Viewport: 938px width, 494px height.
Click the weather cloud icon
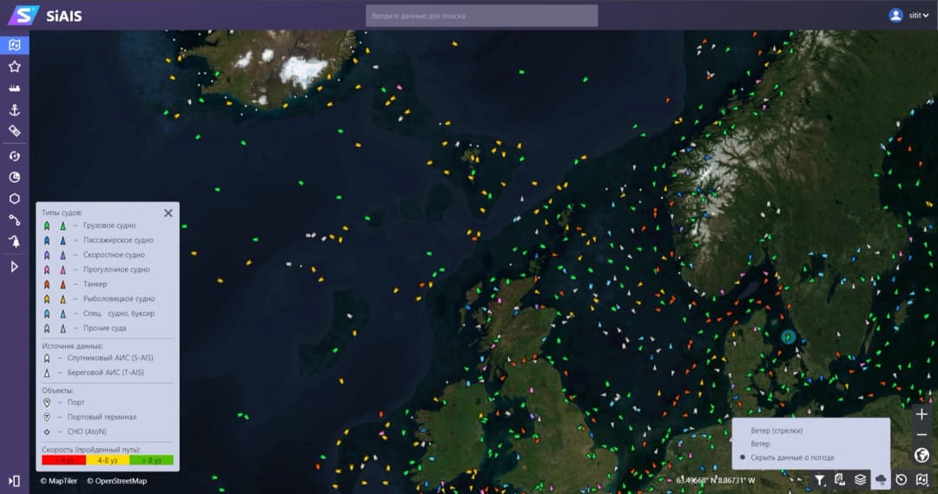[881, 479]
